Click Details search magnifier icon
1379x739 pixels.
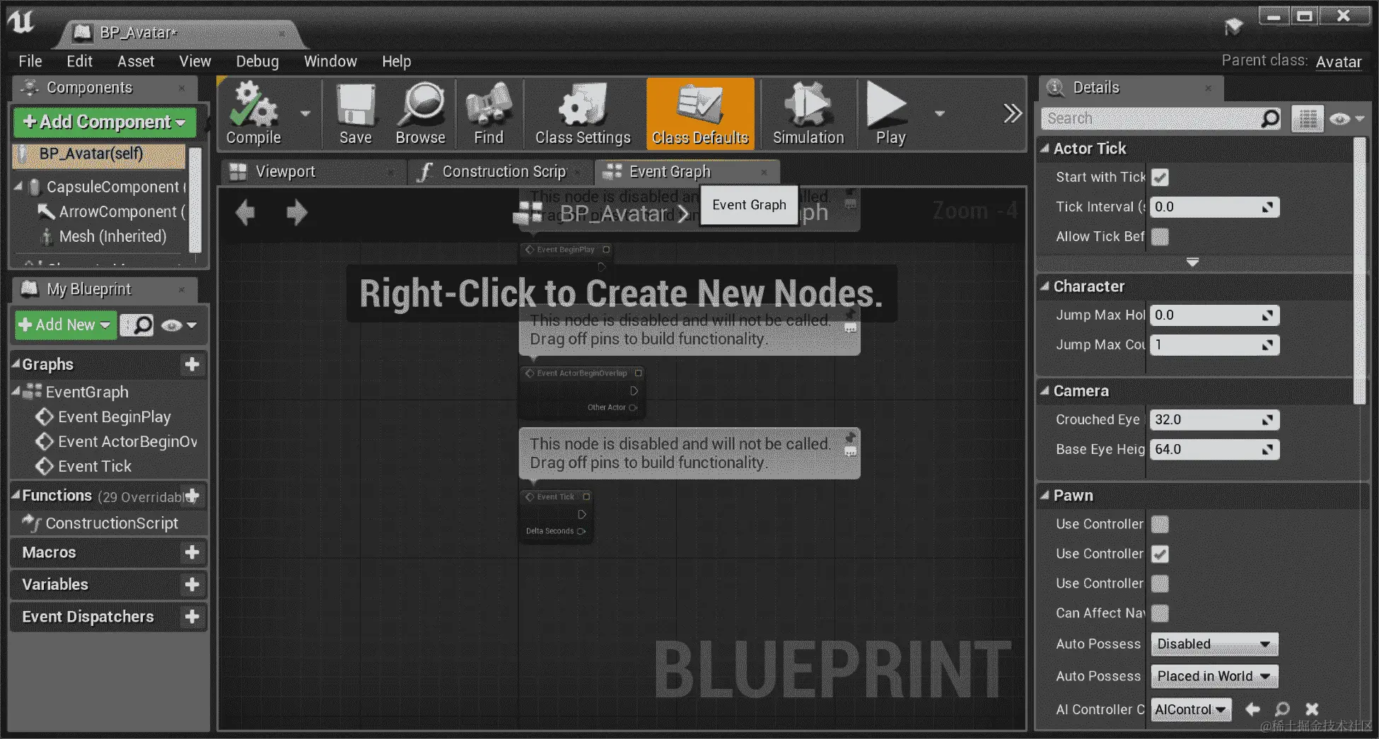[x=1270, y=118]
